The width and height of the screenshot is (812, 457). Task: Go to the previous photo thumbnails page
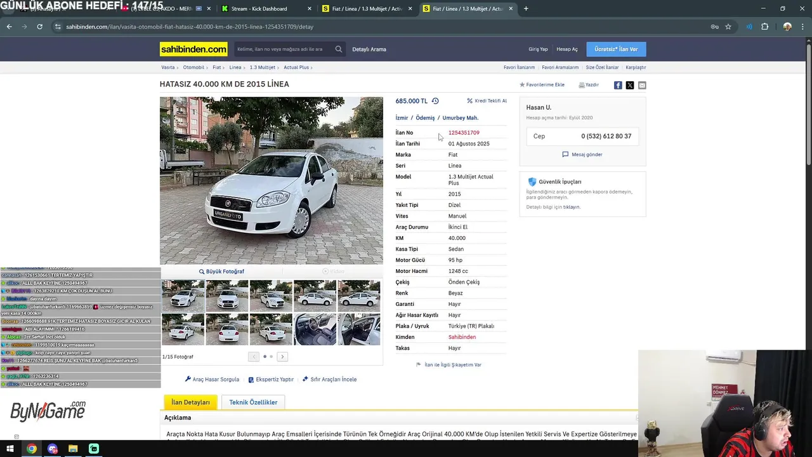point(254,357)
